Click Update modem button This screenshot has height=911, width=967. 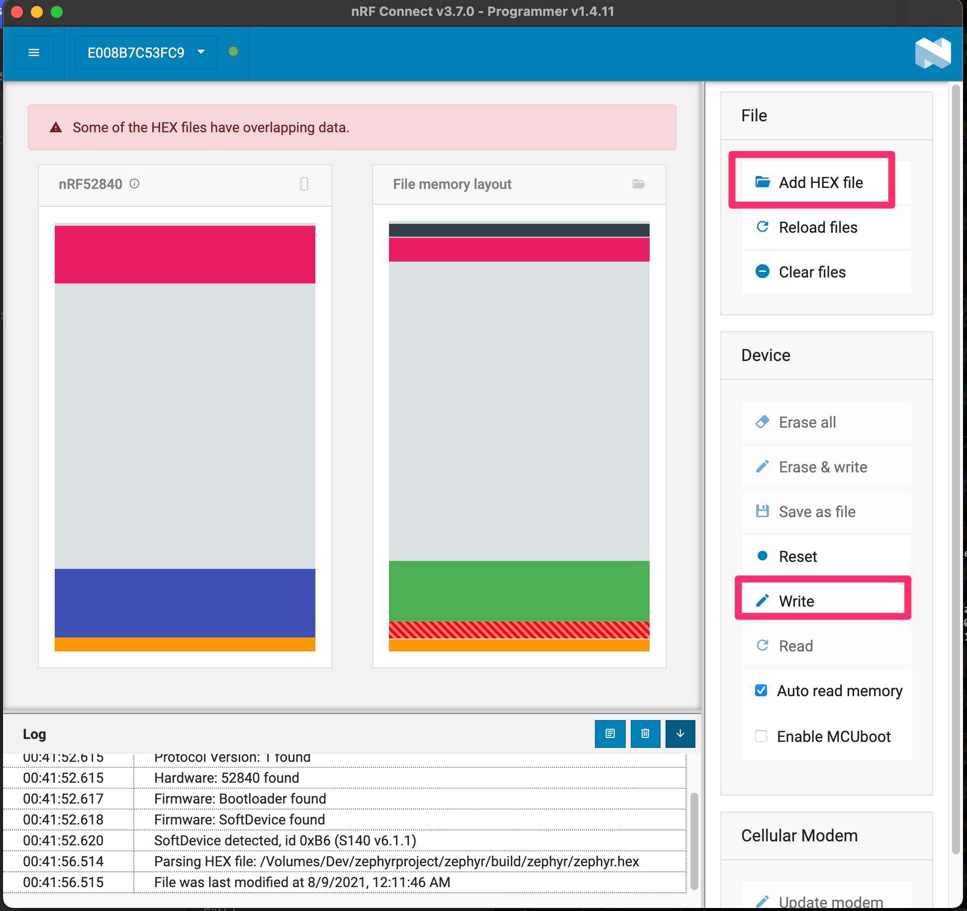point(826,895)
